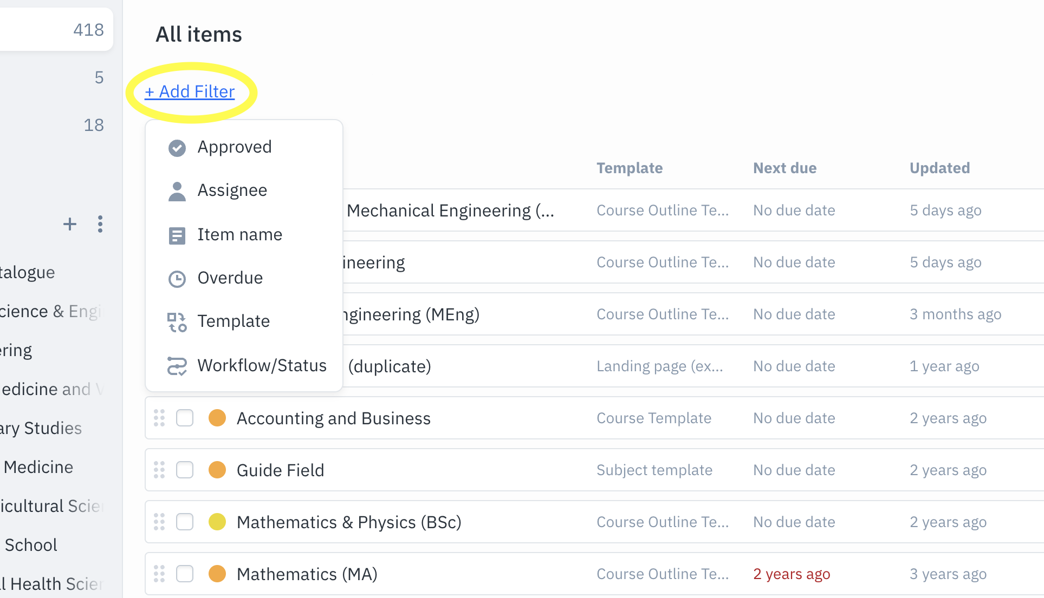The height and width of the screenshot is (598, 1044).
Task: Check the Accounting and Business checkbox
Action: (x=184, y=418)
